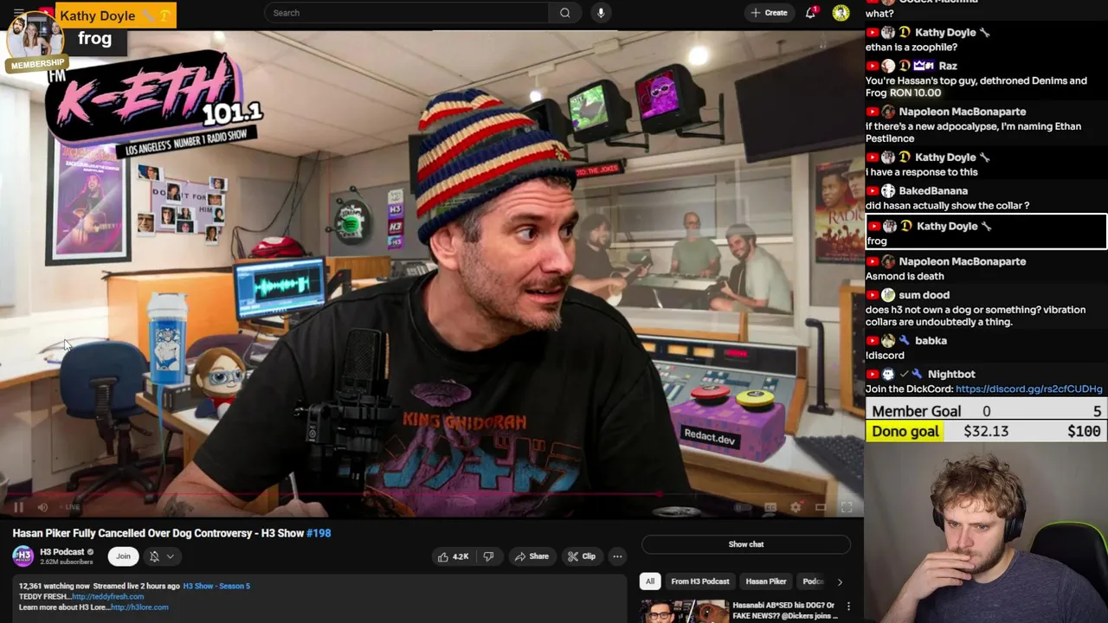Open the notifications bell in the header
The image size is (1108, 623).
(x=811, y=13)
